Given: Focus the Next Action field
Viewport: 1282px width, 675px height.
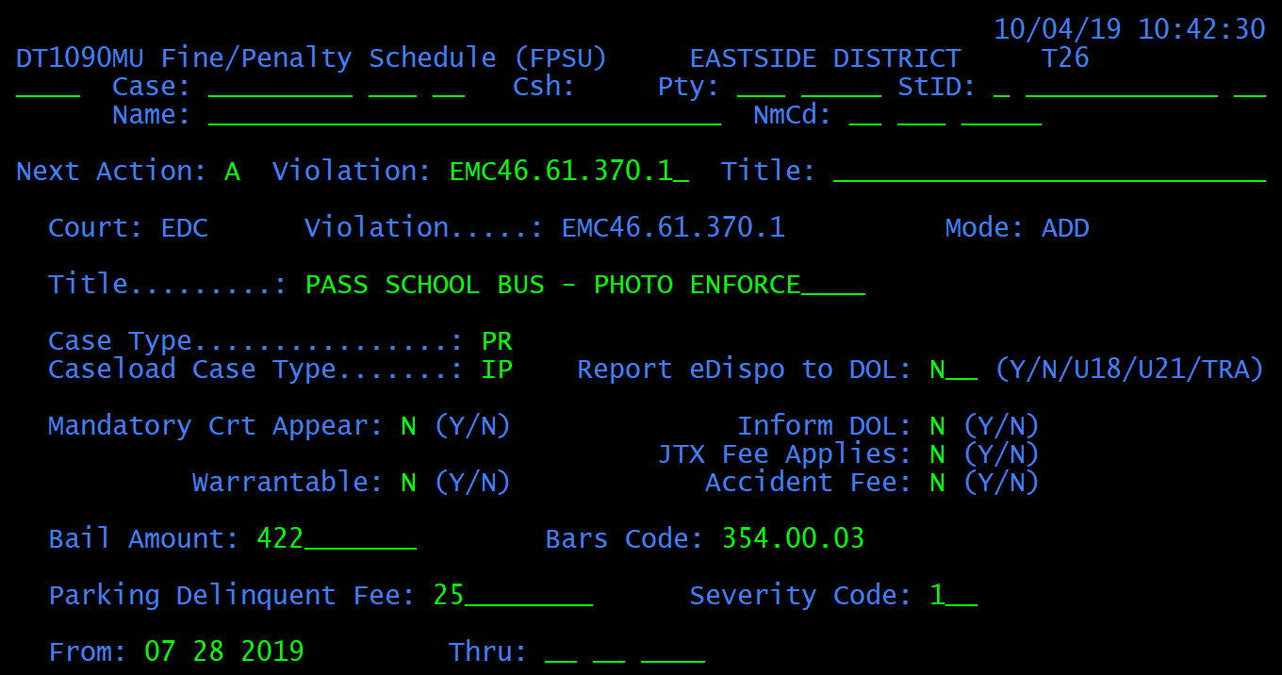Looking at the screenshot, I should (232, 172).
